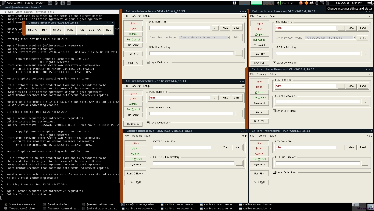Browse for the DRC Run Directory
This screenshot has height=211, width=374.
click(x=365, y=54)
